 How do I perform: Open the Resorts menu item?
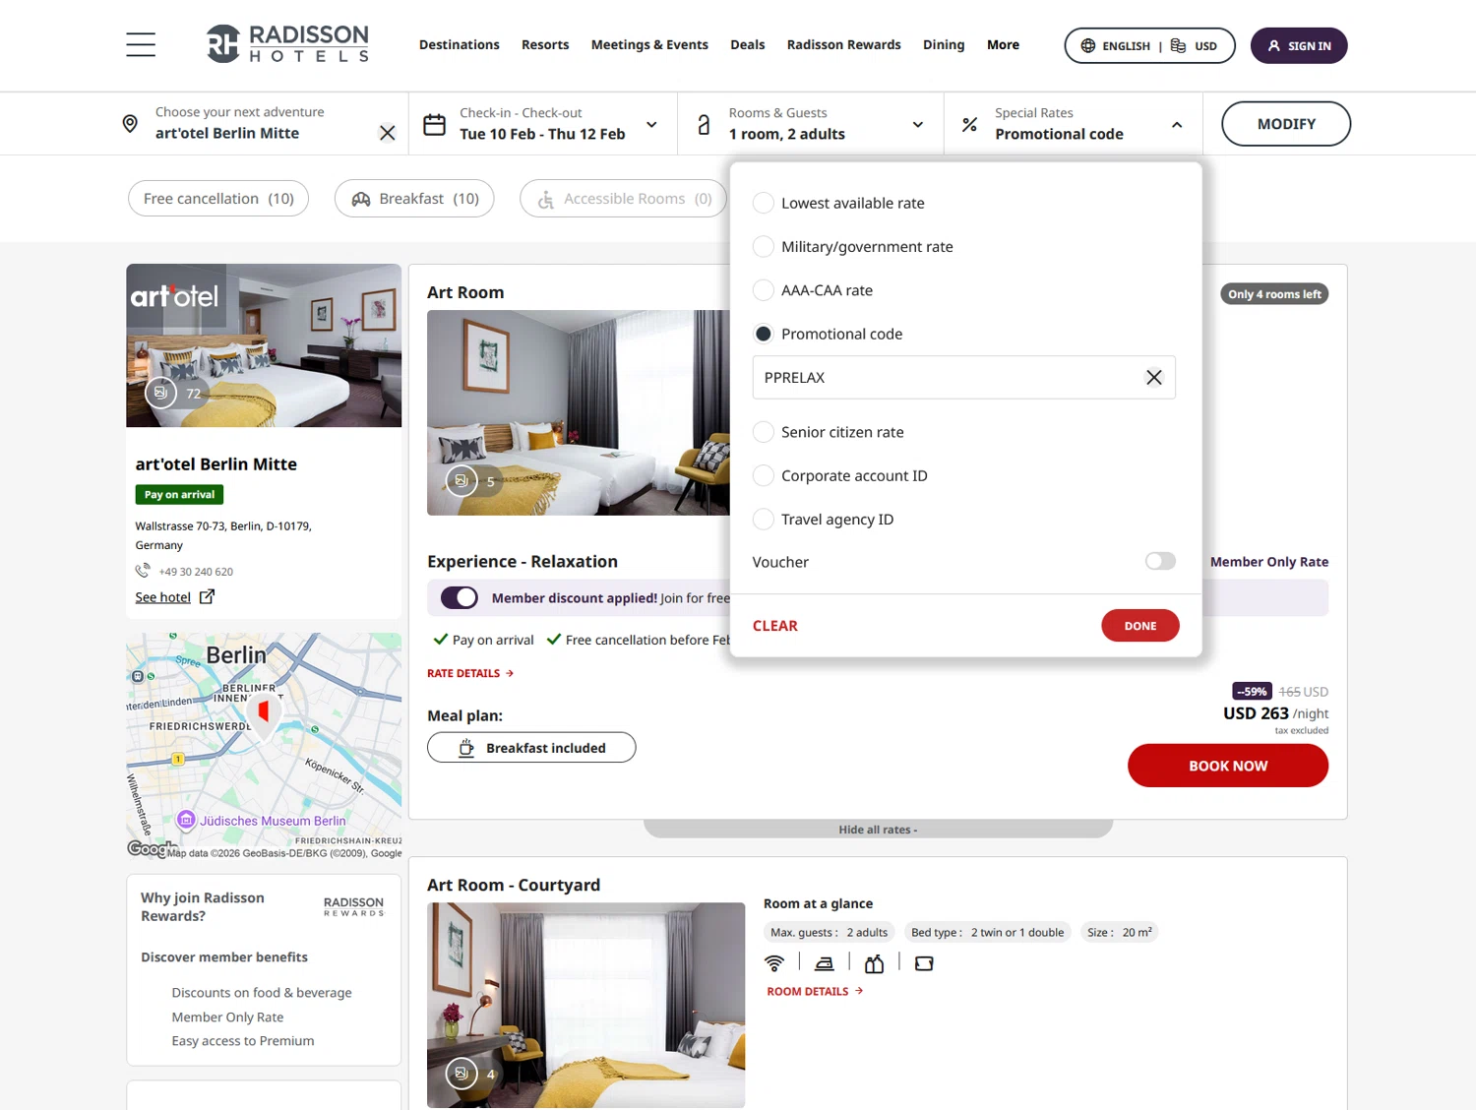[545, 44]
